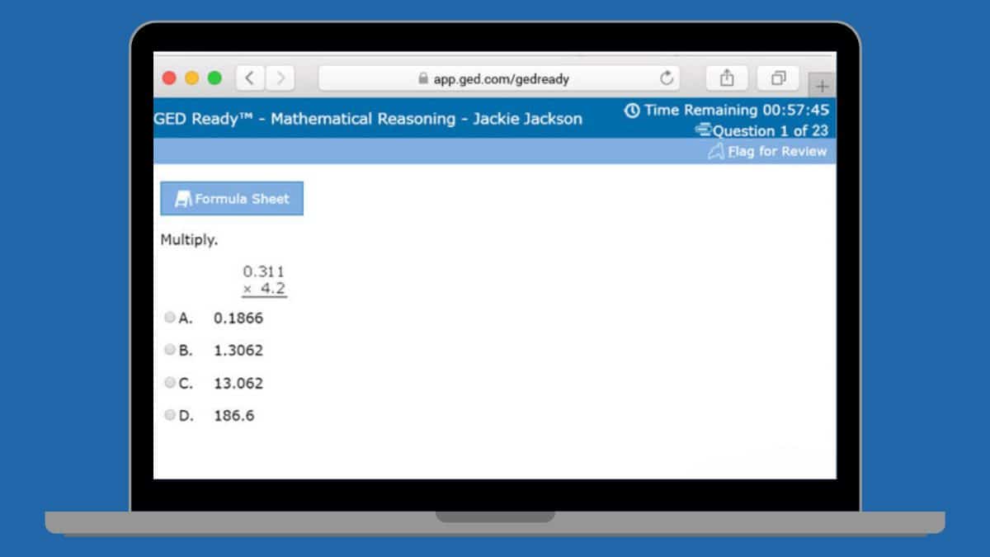The image size is (990, 557).
Task: Show the tab overview icon
Action: coord(778,78)
